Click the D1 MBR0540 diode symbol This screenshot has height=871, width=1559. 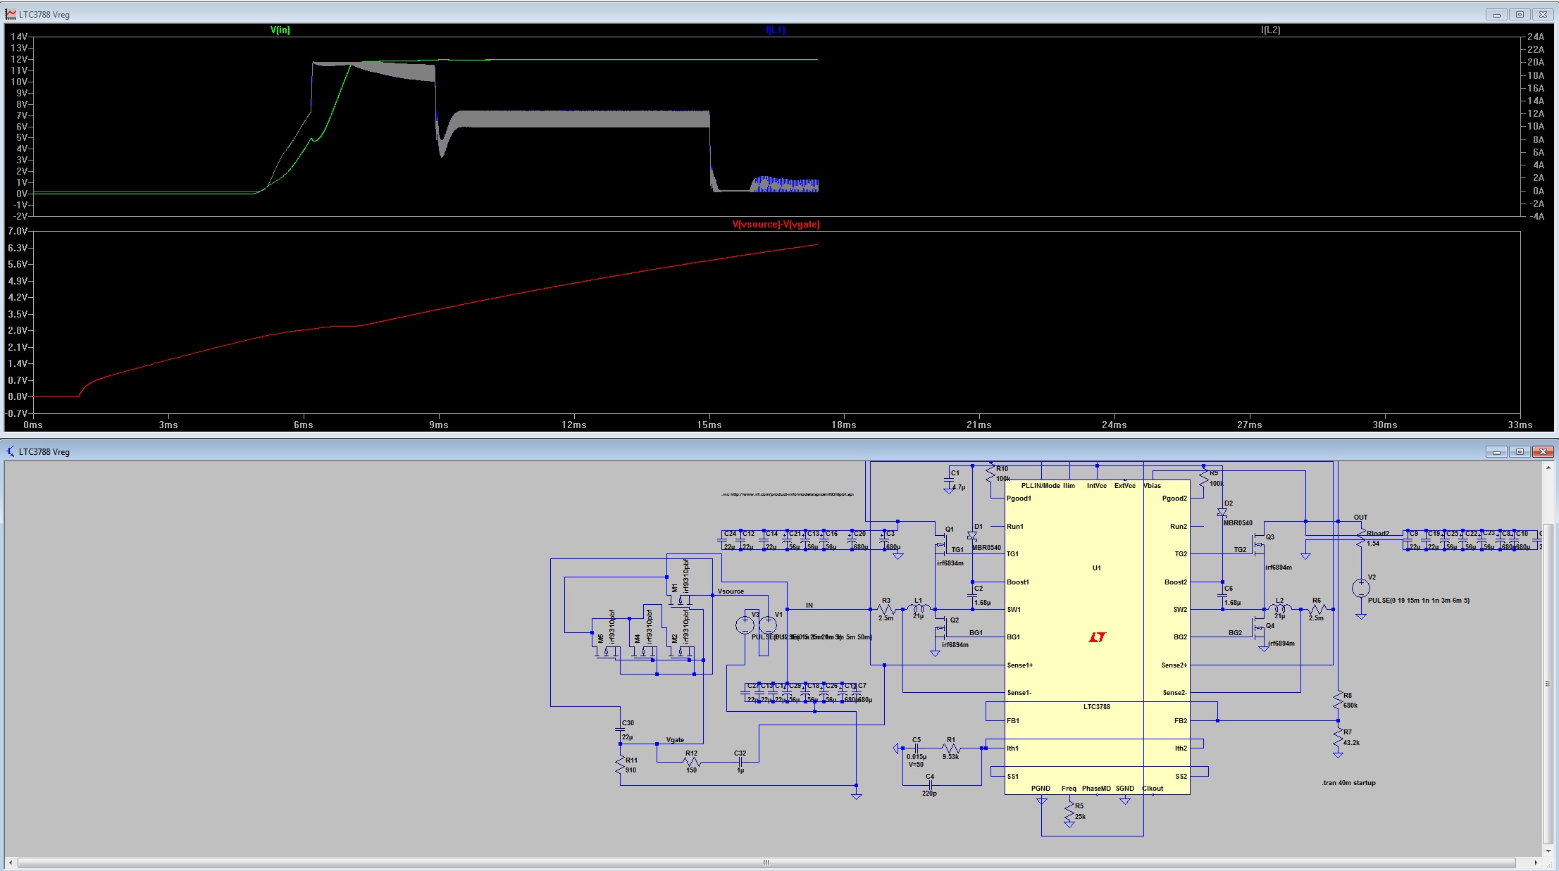[x=972, y=537]
